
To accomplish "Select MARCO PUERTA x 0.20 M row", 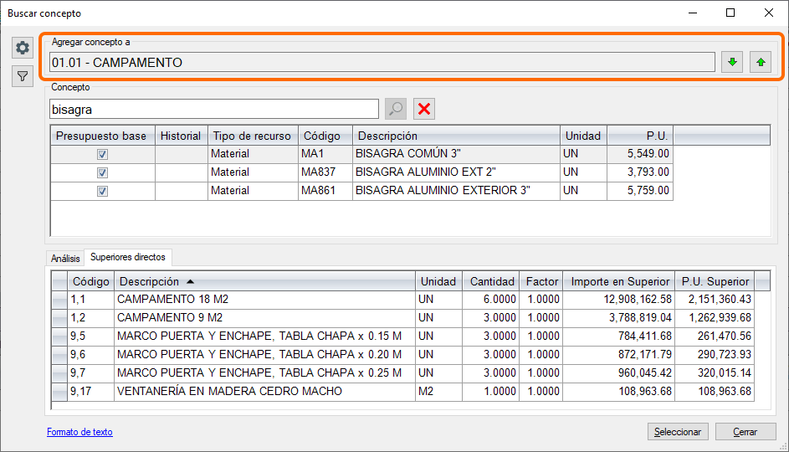I will [x=402, y=355].
